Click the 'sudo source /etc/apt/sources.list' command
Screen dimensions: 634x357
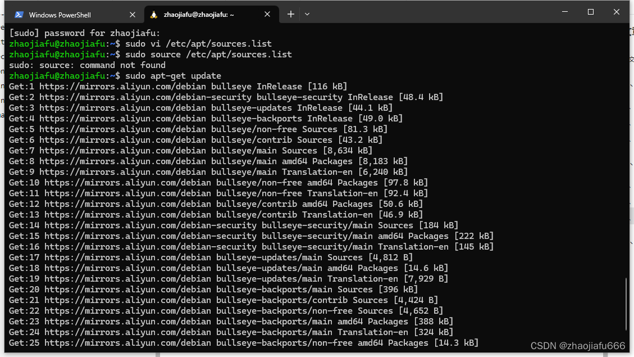pos(208,54)
